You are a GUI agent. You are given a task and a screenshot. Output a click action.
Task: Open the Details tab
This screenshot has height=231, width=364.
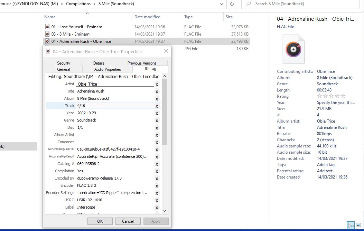point(99,63)
